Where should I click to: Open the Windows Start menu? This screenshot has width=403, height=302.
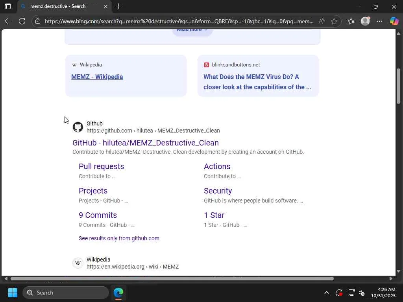[x=13, y=293]
